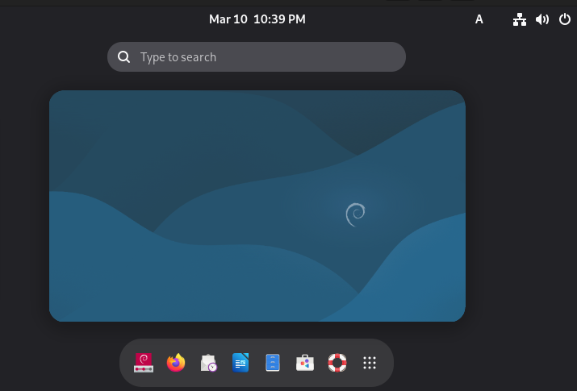Open the clock and calendar menu

(x=257, y=19)
